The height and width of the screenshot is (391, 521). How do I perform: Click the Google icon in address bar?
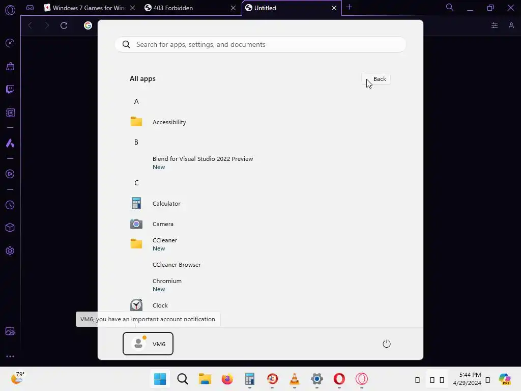click(88, 25)
